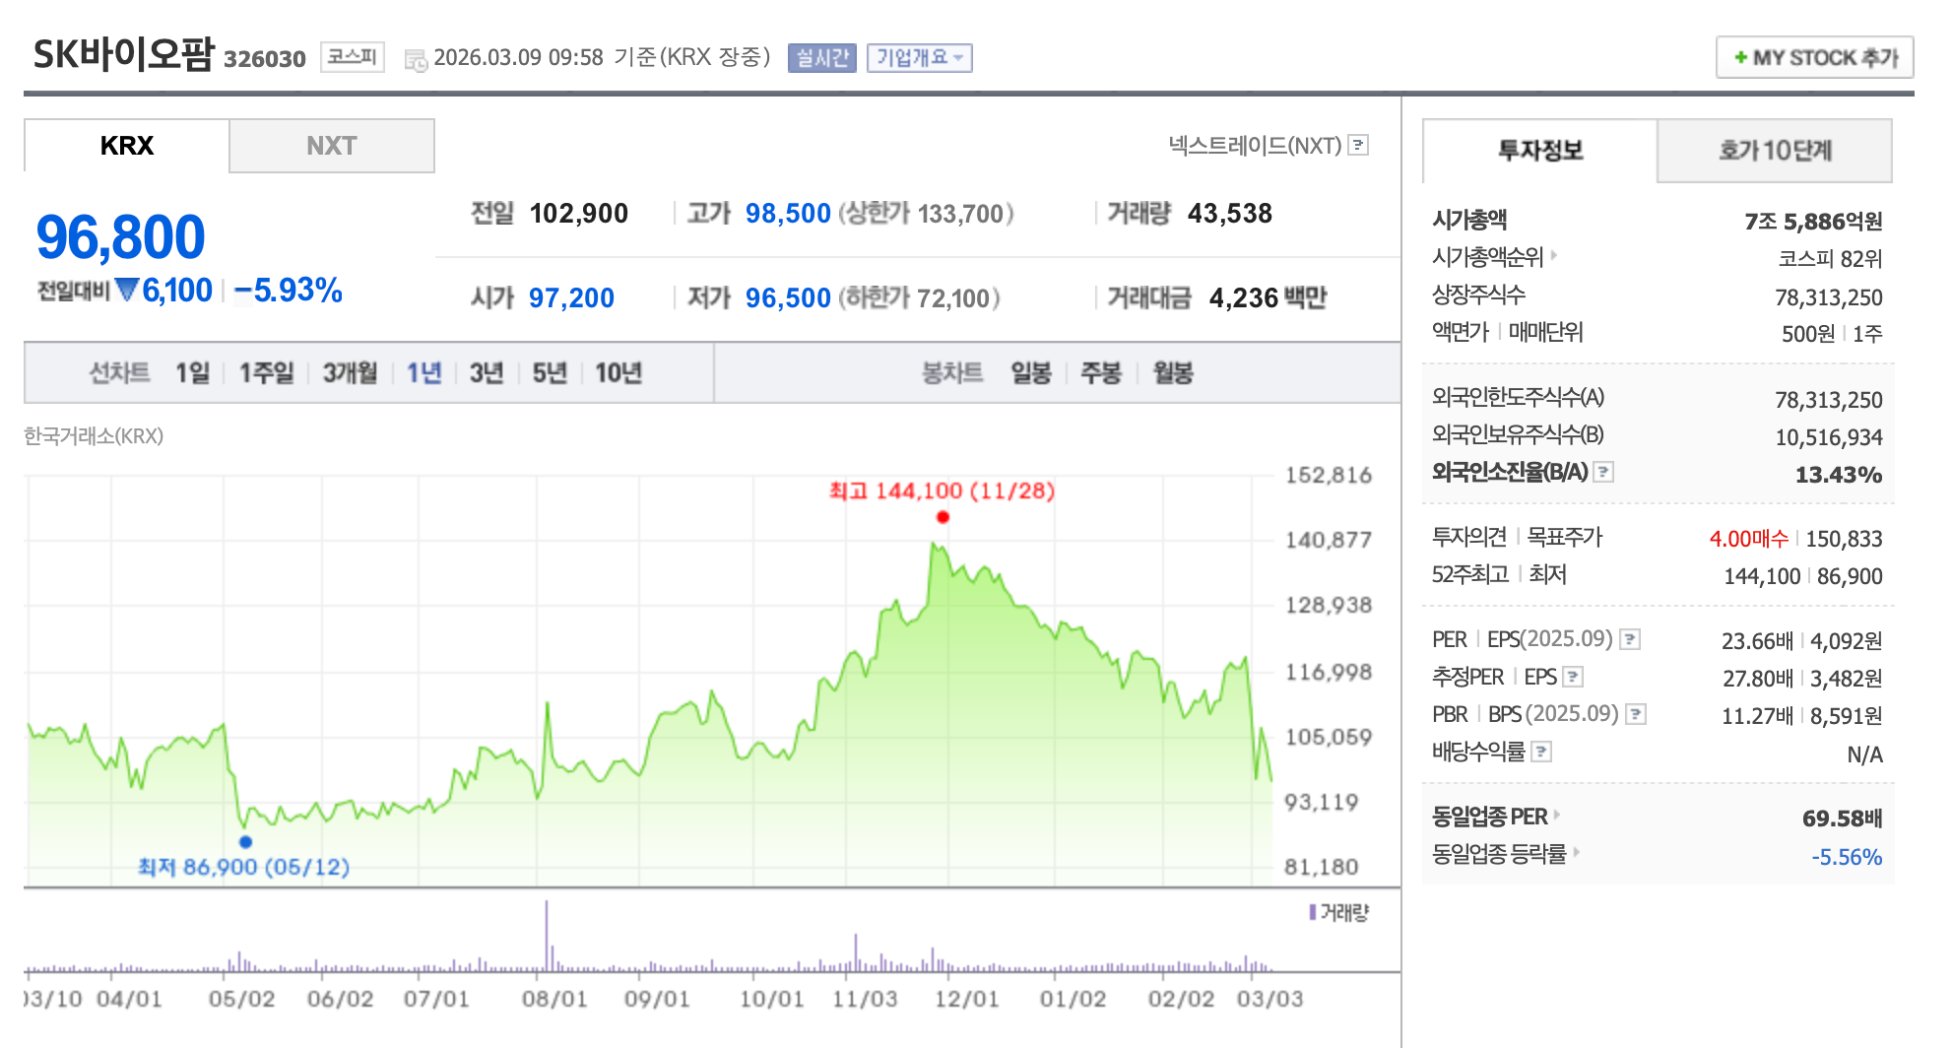The width and height of the screenshot is (1952, 1048).
Task: Select the 1주일 line chart period
Action: pos(267,373)
